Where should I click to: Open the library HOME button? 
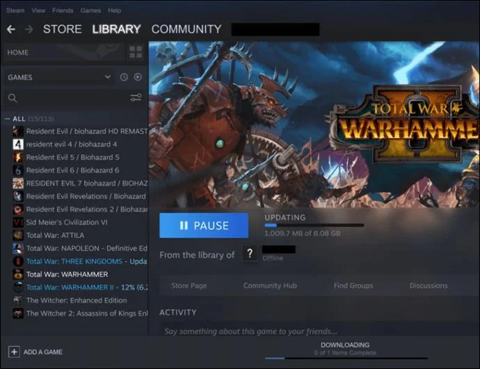point(64,52)
